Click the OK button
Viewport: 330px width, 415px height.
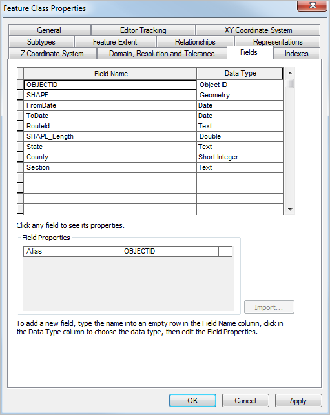[x=192, y=400]
